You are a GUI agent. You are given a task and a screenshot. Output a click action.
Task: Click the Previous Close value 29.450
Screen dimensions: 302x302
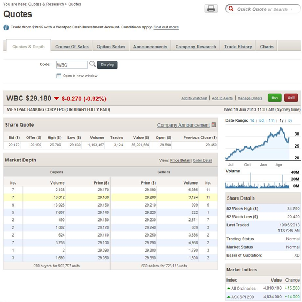tap(211, 145)
